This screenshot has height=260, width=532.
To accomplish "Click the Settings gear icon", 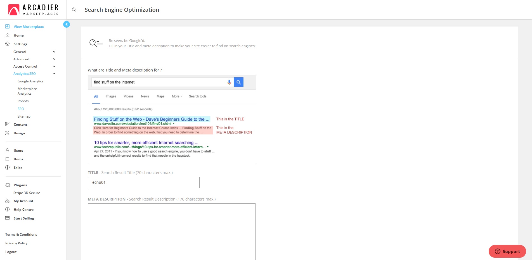I will point(8,44).
